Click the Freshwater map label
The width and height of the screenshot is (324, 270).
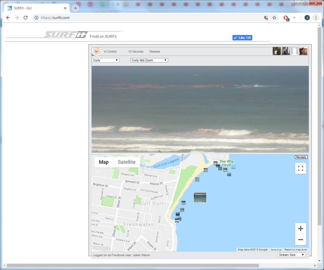pos(139,224)
